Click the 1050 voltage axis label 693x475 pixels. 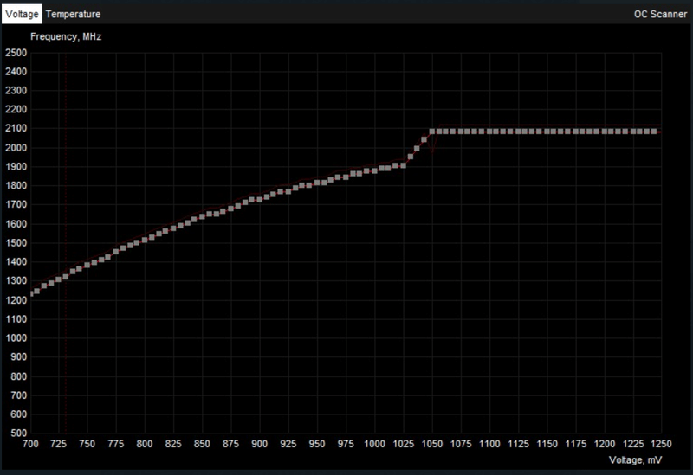pos(432,444)
